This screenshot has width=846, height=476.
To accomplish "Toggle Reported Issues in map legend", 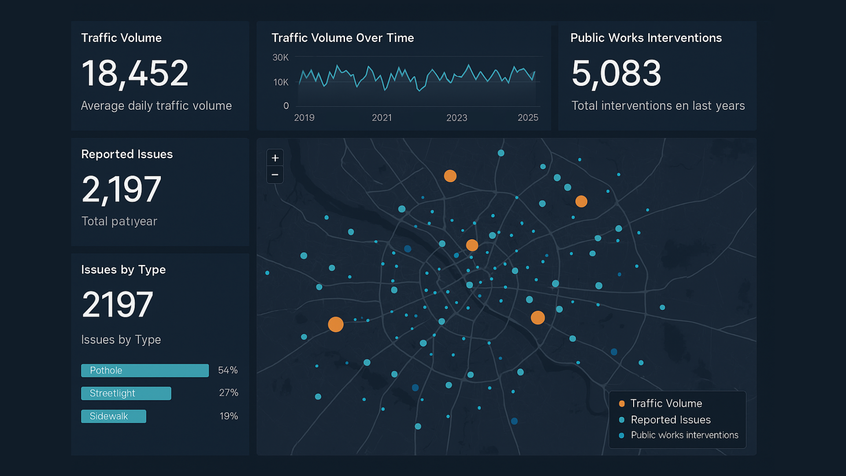I will (x=670, y=420).
